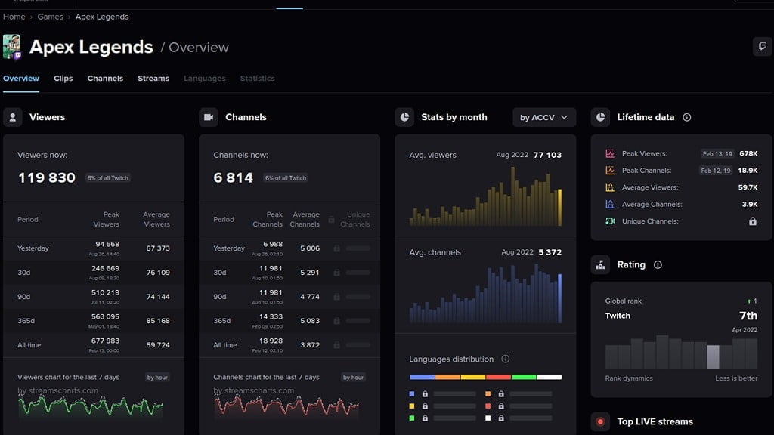Click the blue language color segment

(422, 377)
